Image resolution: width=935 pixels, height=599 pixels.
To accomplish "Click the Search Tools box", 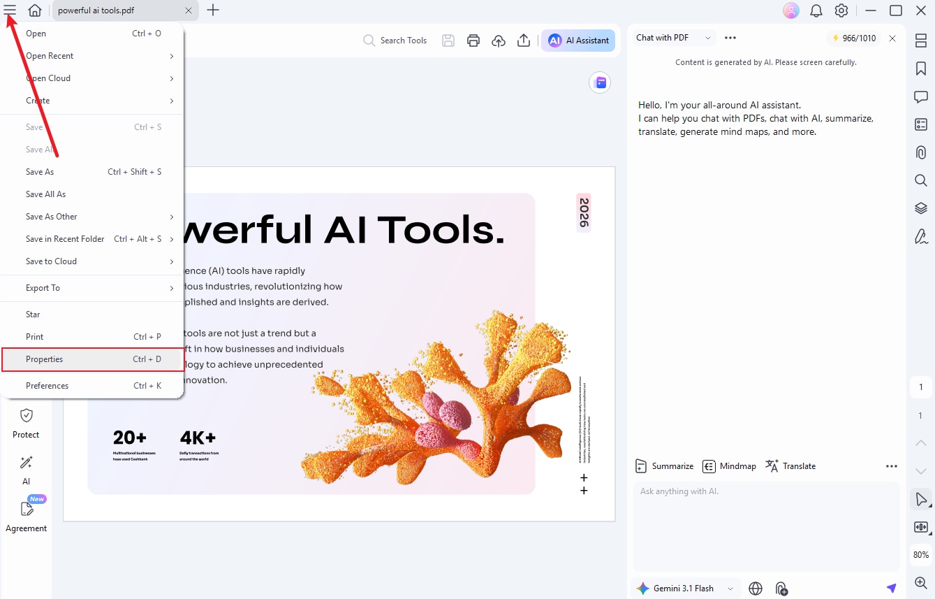I will 395,41.
